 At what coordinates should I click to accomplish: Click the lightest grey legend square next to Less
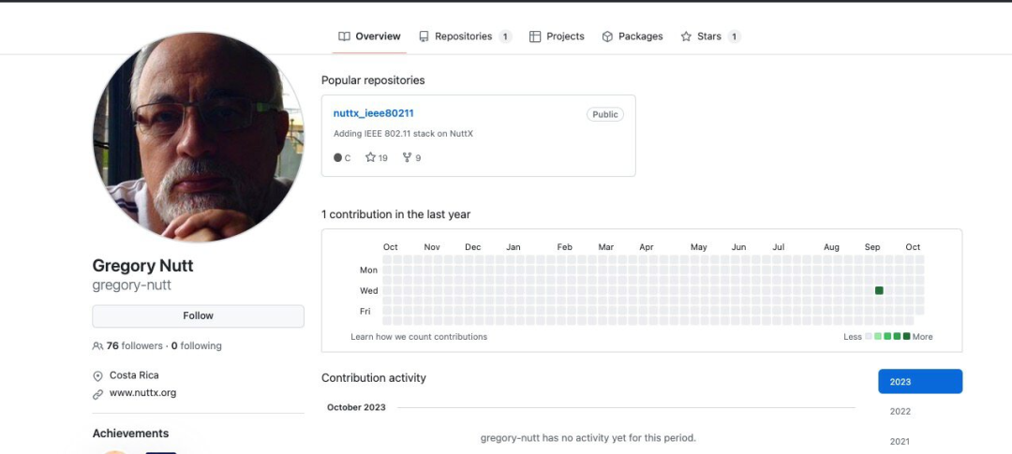click(x=869, y=336)
